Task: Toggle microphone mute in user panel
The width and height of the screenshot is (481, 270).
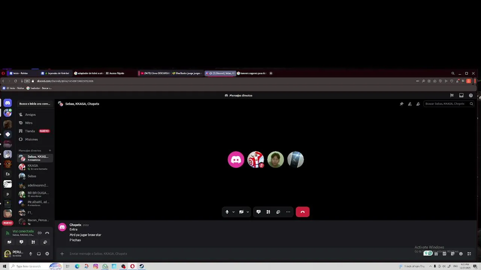Action: pos(31,254)
